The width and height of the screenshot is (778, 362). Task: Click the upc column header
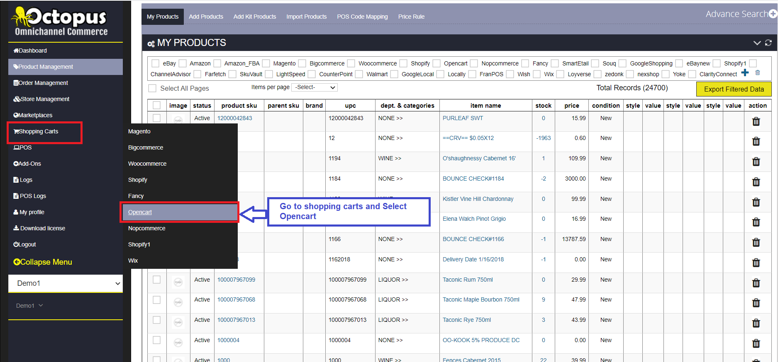click(x=350, y=106)
